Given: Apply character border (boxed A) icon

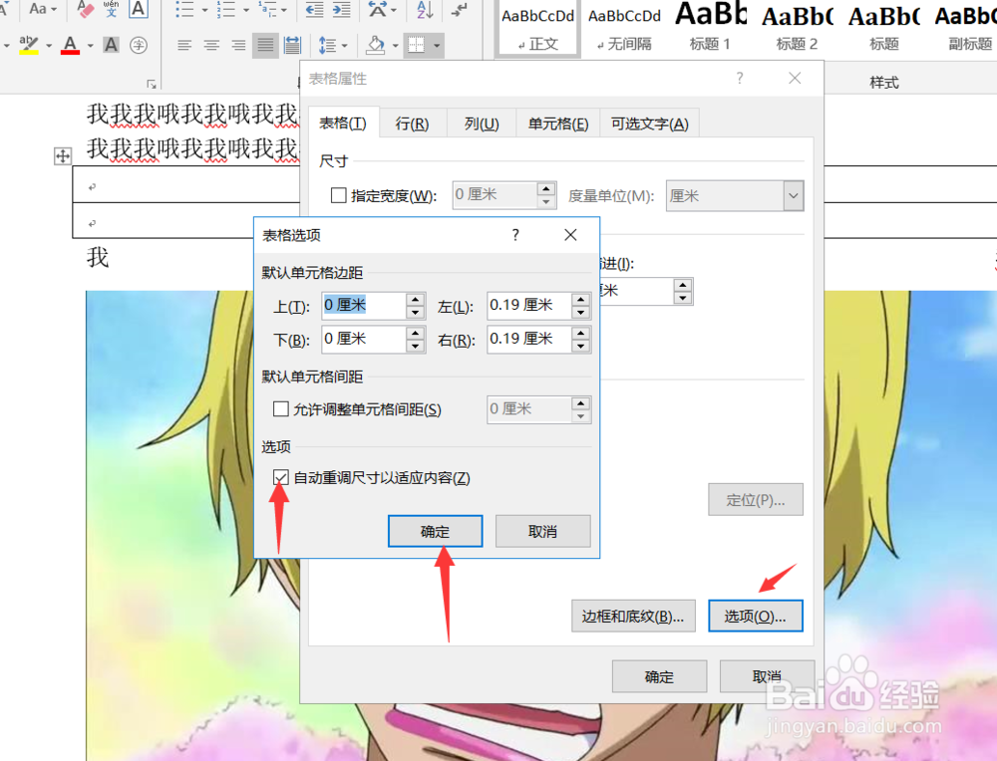Looking at the screenshot, I should (138, 9).
